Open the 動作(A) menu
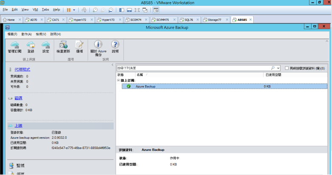This screenshot has width=332, height=175. [26, 34]
